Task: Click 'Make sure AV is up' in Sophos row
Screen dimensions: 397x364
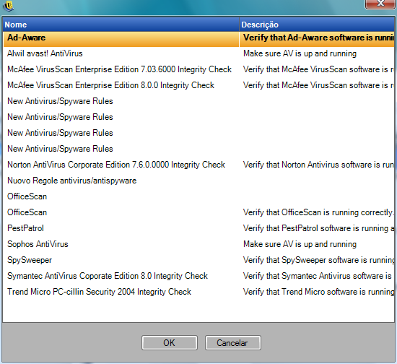Action: coord(300,244)
